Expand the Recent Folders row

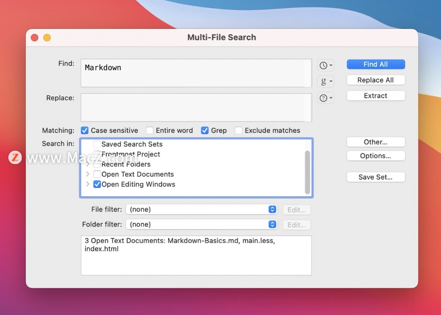(x=87, y=164)
